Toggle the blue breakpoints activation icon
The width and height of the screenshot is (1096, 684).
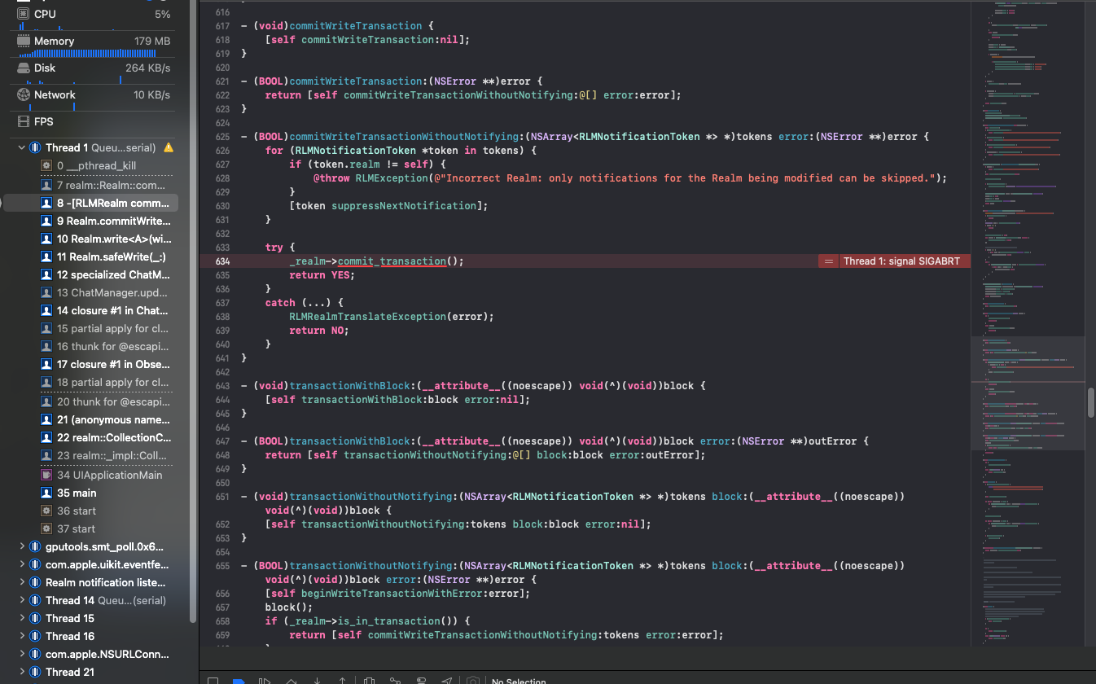[x=239, y=680]
